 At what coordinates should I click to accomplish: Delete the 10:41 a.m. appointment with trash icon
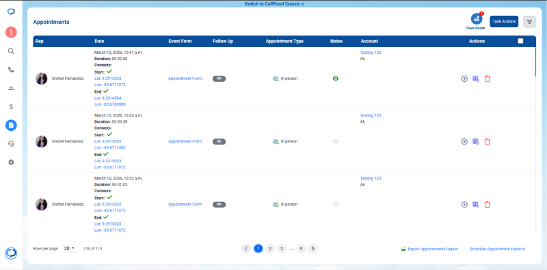click(488, 78)
